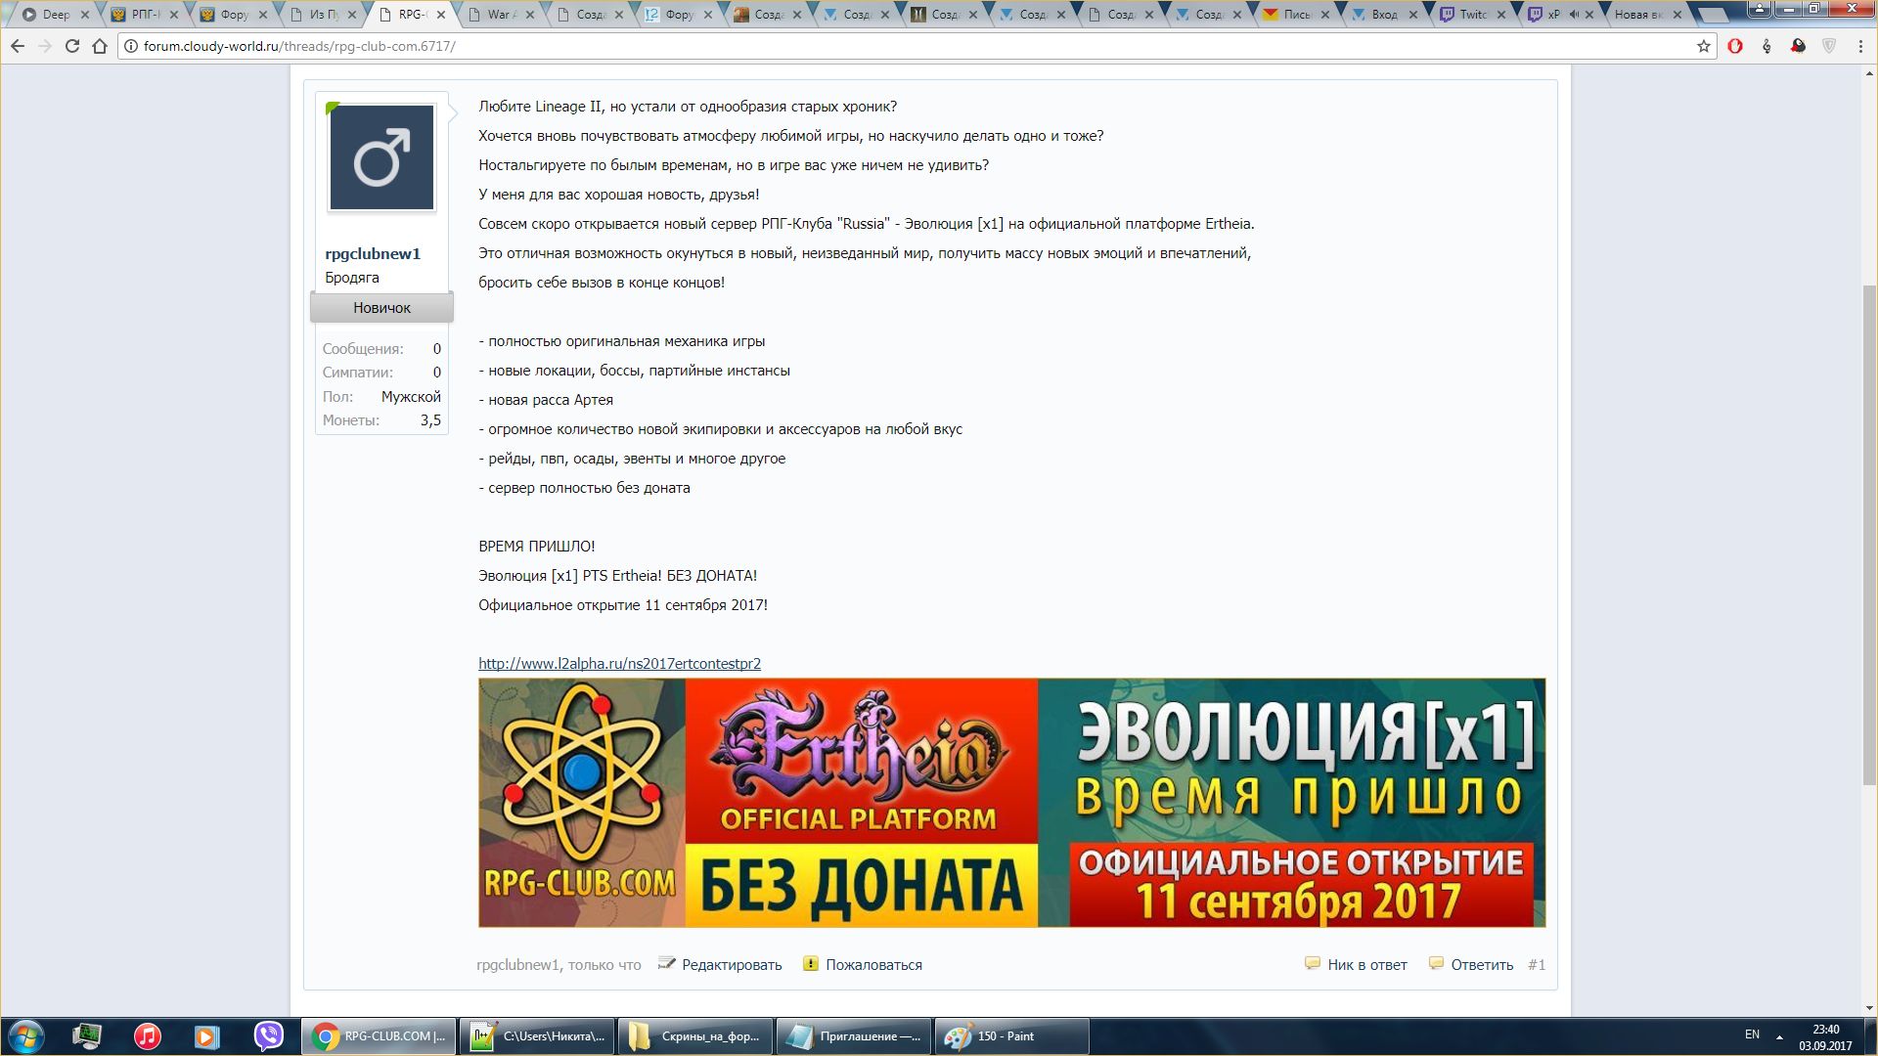Open the Скрины_на_фор folder taskbar window
Screen dimensions: 1878x1056
[694, 1036]
